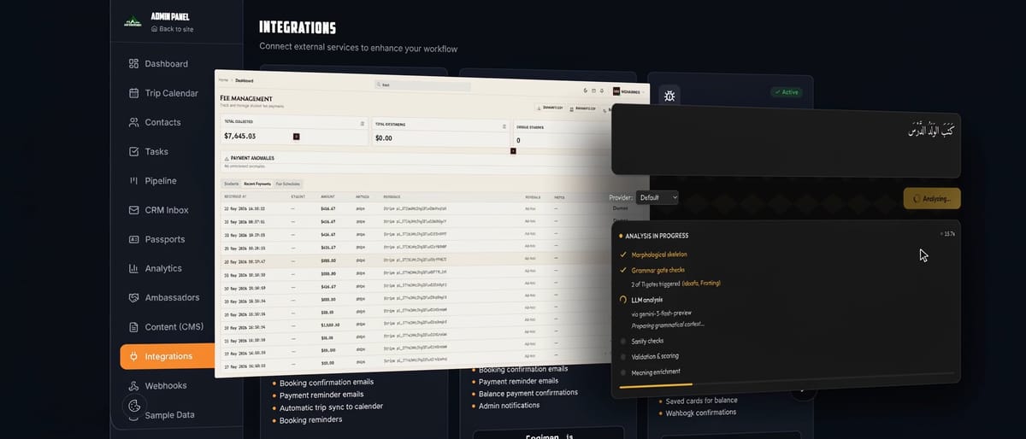Click the $1,500.00 amount in payments table

click(x=332, y=325)
